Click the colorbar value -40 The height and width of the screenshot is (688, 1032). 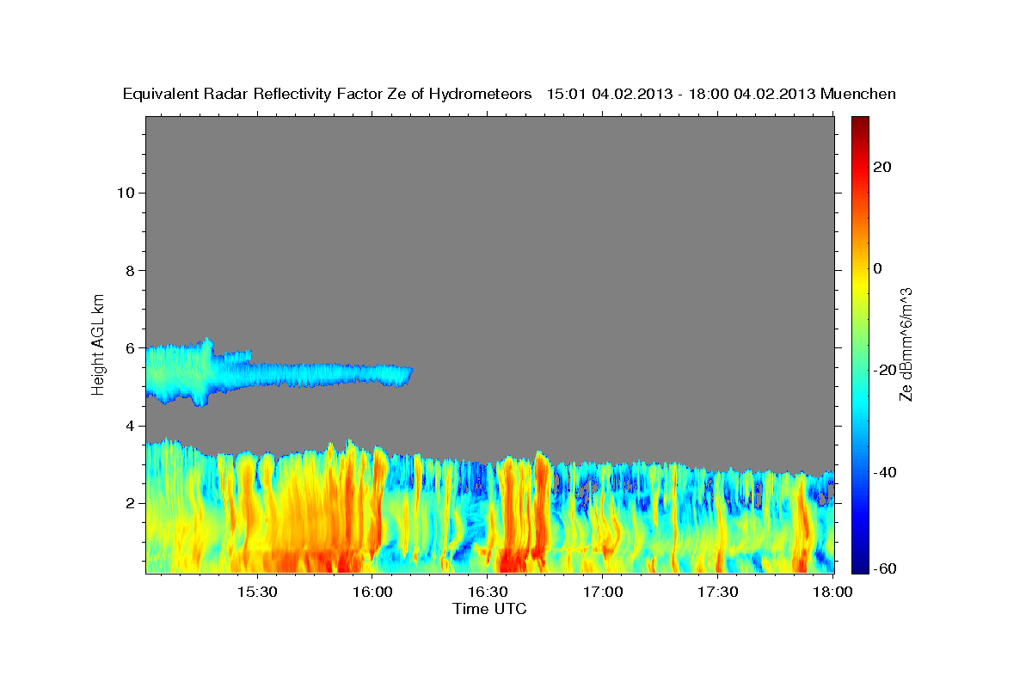click(x=885, y=471)
